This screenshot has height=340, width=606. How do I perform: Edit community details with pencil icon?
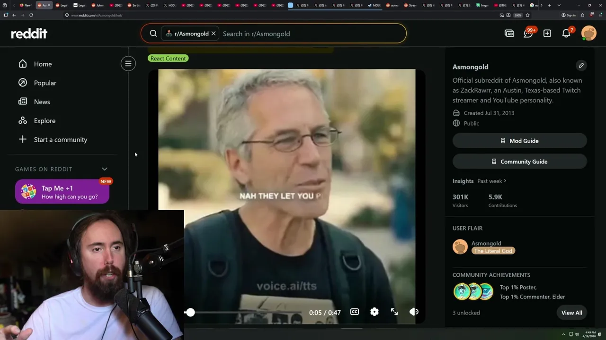tap(581, 65)
